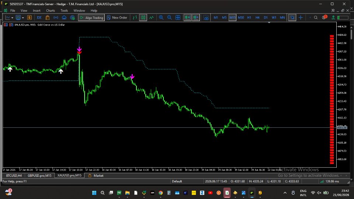Image resolution: width=354 pixels, height=199 pixels.
Task: Click the magenta sell arrow near 18 Jun 07:30
Action: pyautogui.click(x=132, y=77)
